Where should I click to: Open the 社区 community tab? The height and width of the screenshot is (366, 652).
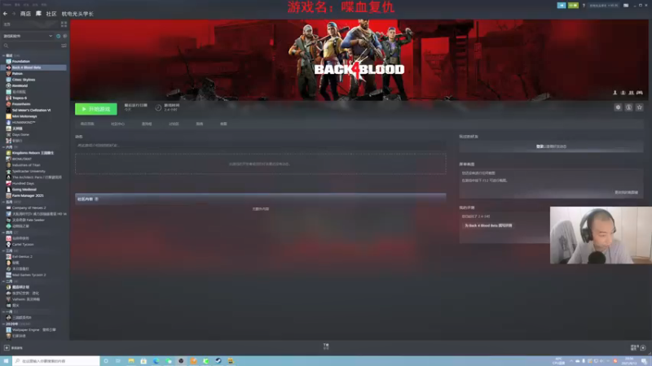pos(51,14)
